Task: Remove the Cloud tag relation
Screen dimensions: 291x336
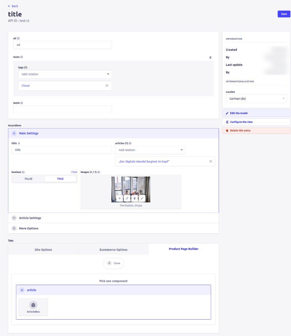Action: [x=107, y=86]
